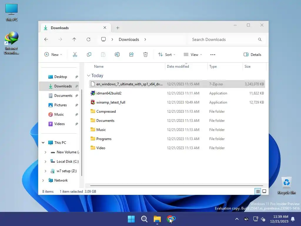Viewport: 301px width, 226px height.
Task: Expand Network in navigation pane
Action: tap(43, 180)
